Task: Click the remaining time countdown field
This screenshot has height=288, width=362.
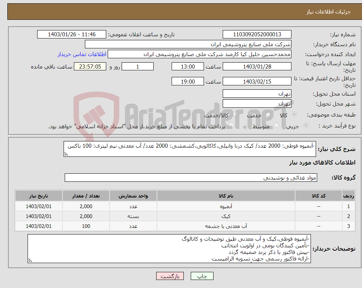Action: click(90, 67)
